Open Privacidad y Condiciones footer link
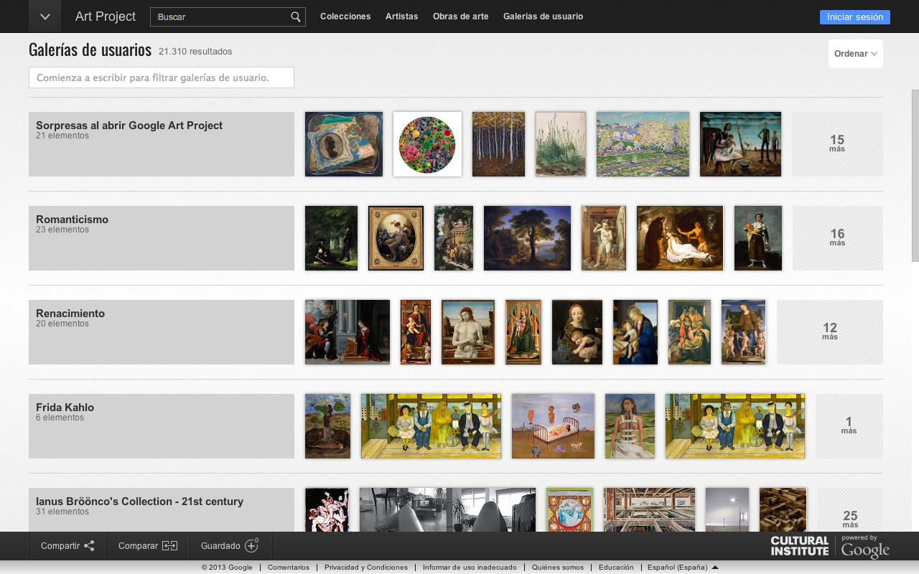Viewport: 919px width, 574px height. coord(366,567)
